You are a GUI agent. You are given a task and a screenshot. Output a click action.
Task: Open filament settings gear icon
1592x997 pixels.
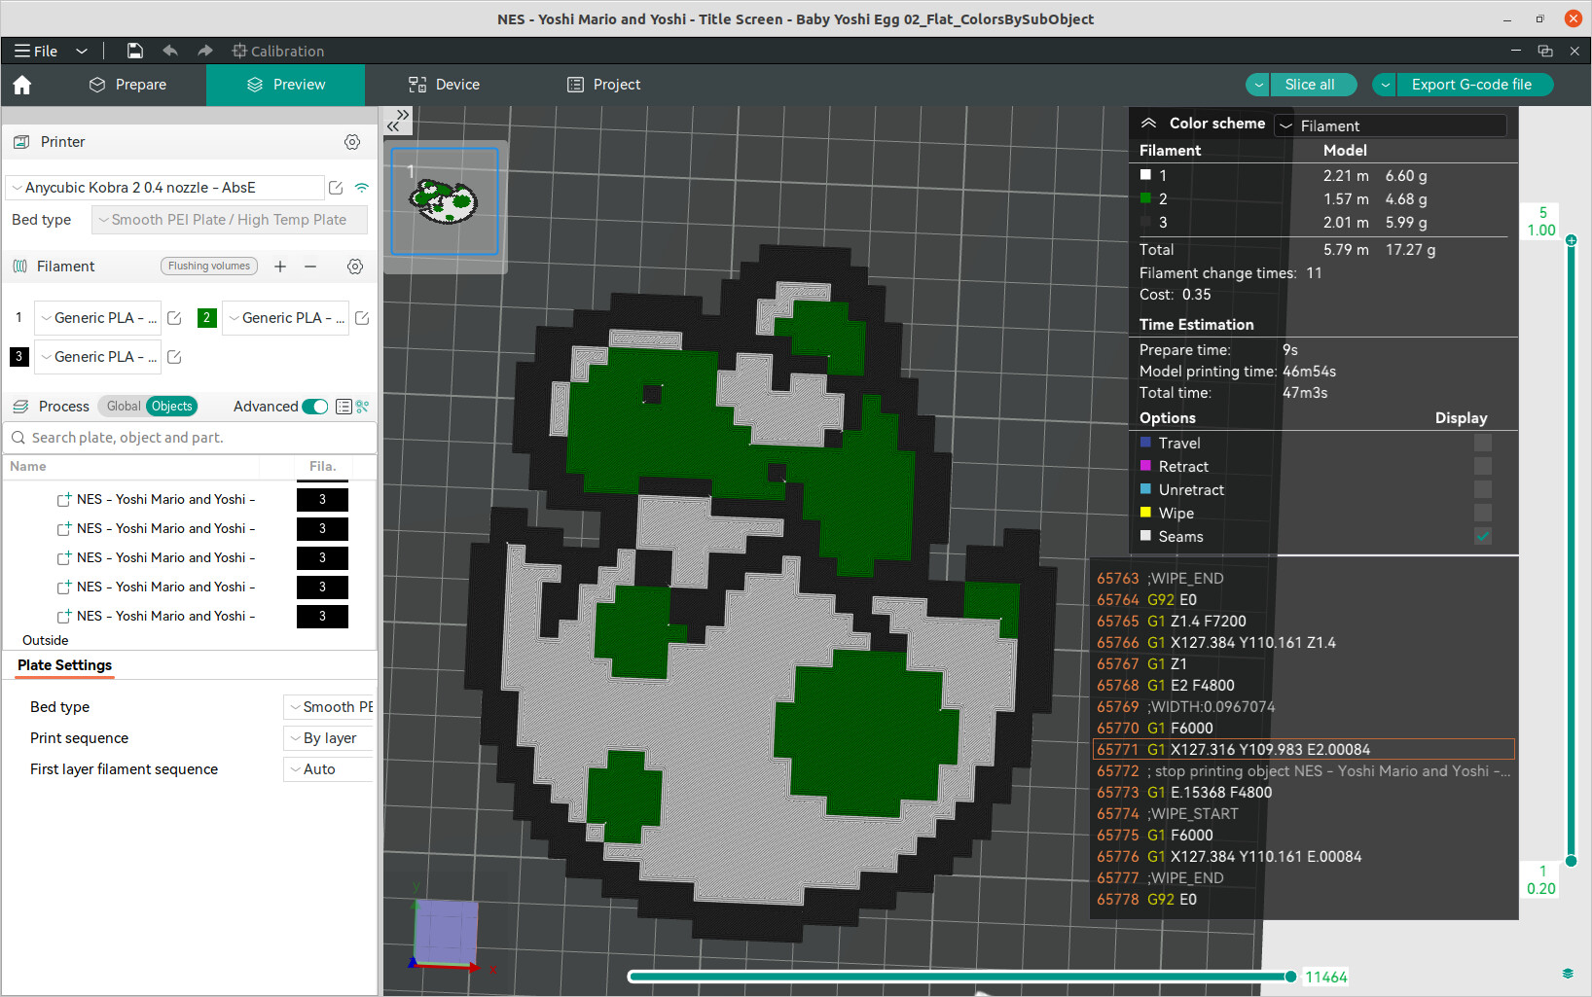(x=355, y=267)
